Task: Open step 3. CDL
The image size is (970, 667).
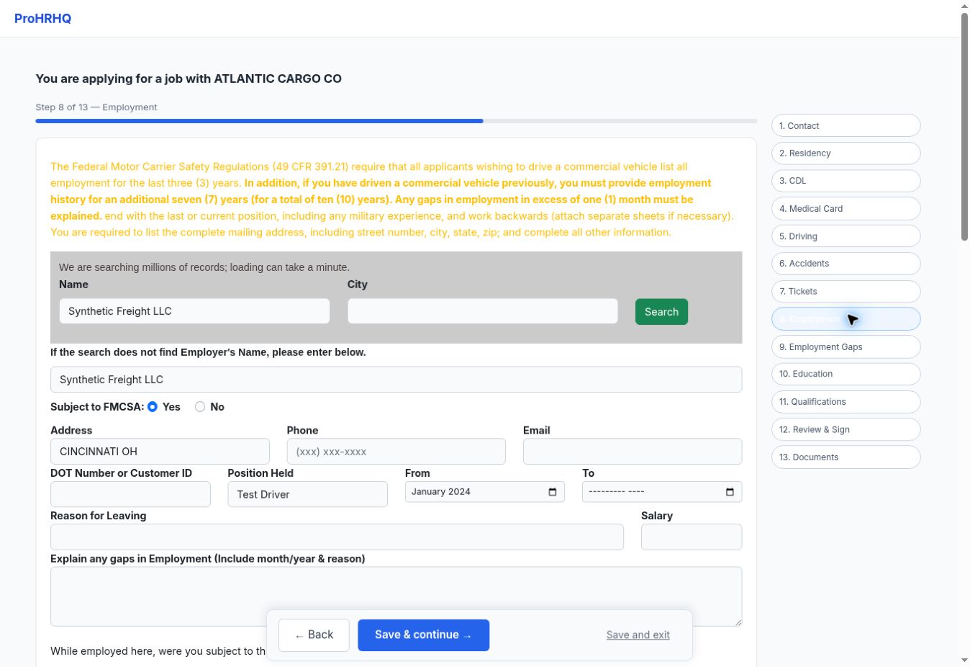Action: point(846,181)
